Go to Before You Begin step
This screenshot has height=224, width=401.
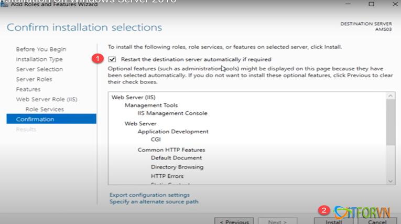41,49
